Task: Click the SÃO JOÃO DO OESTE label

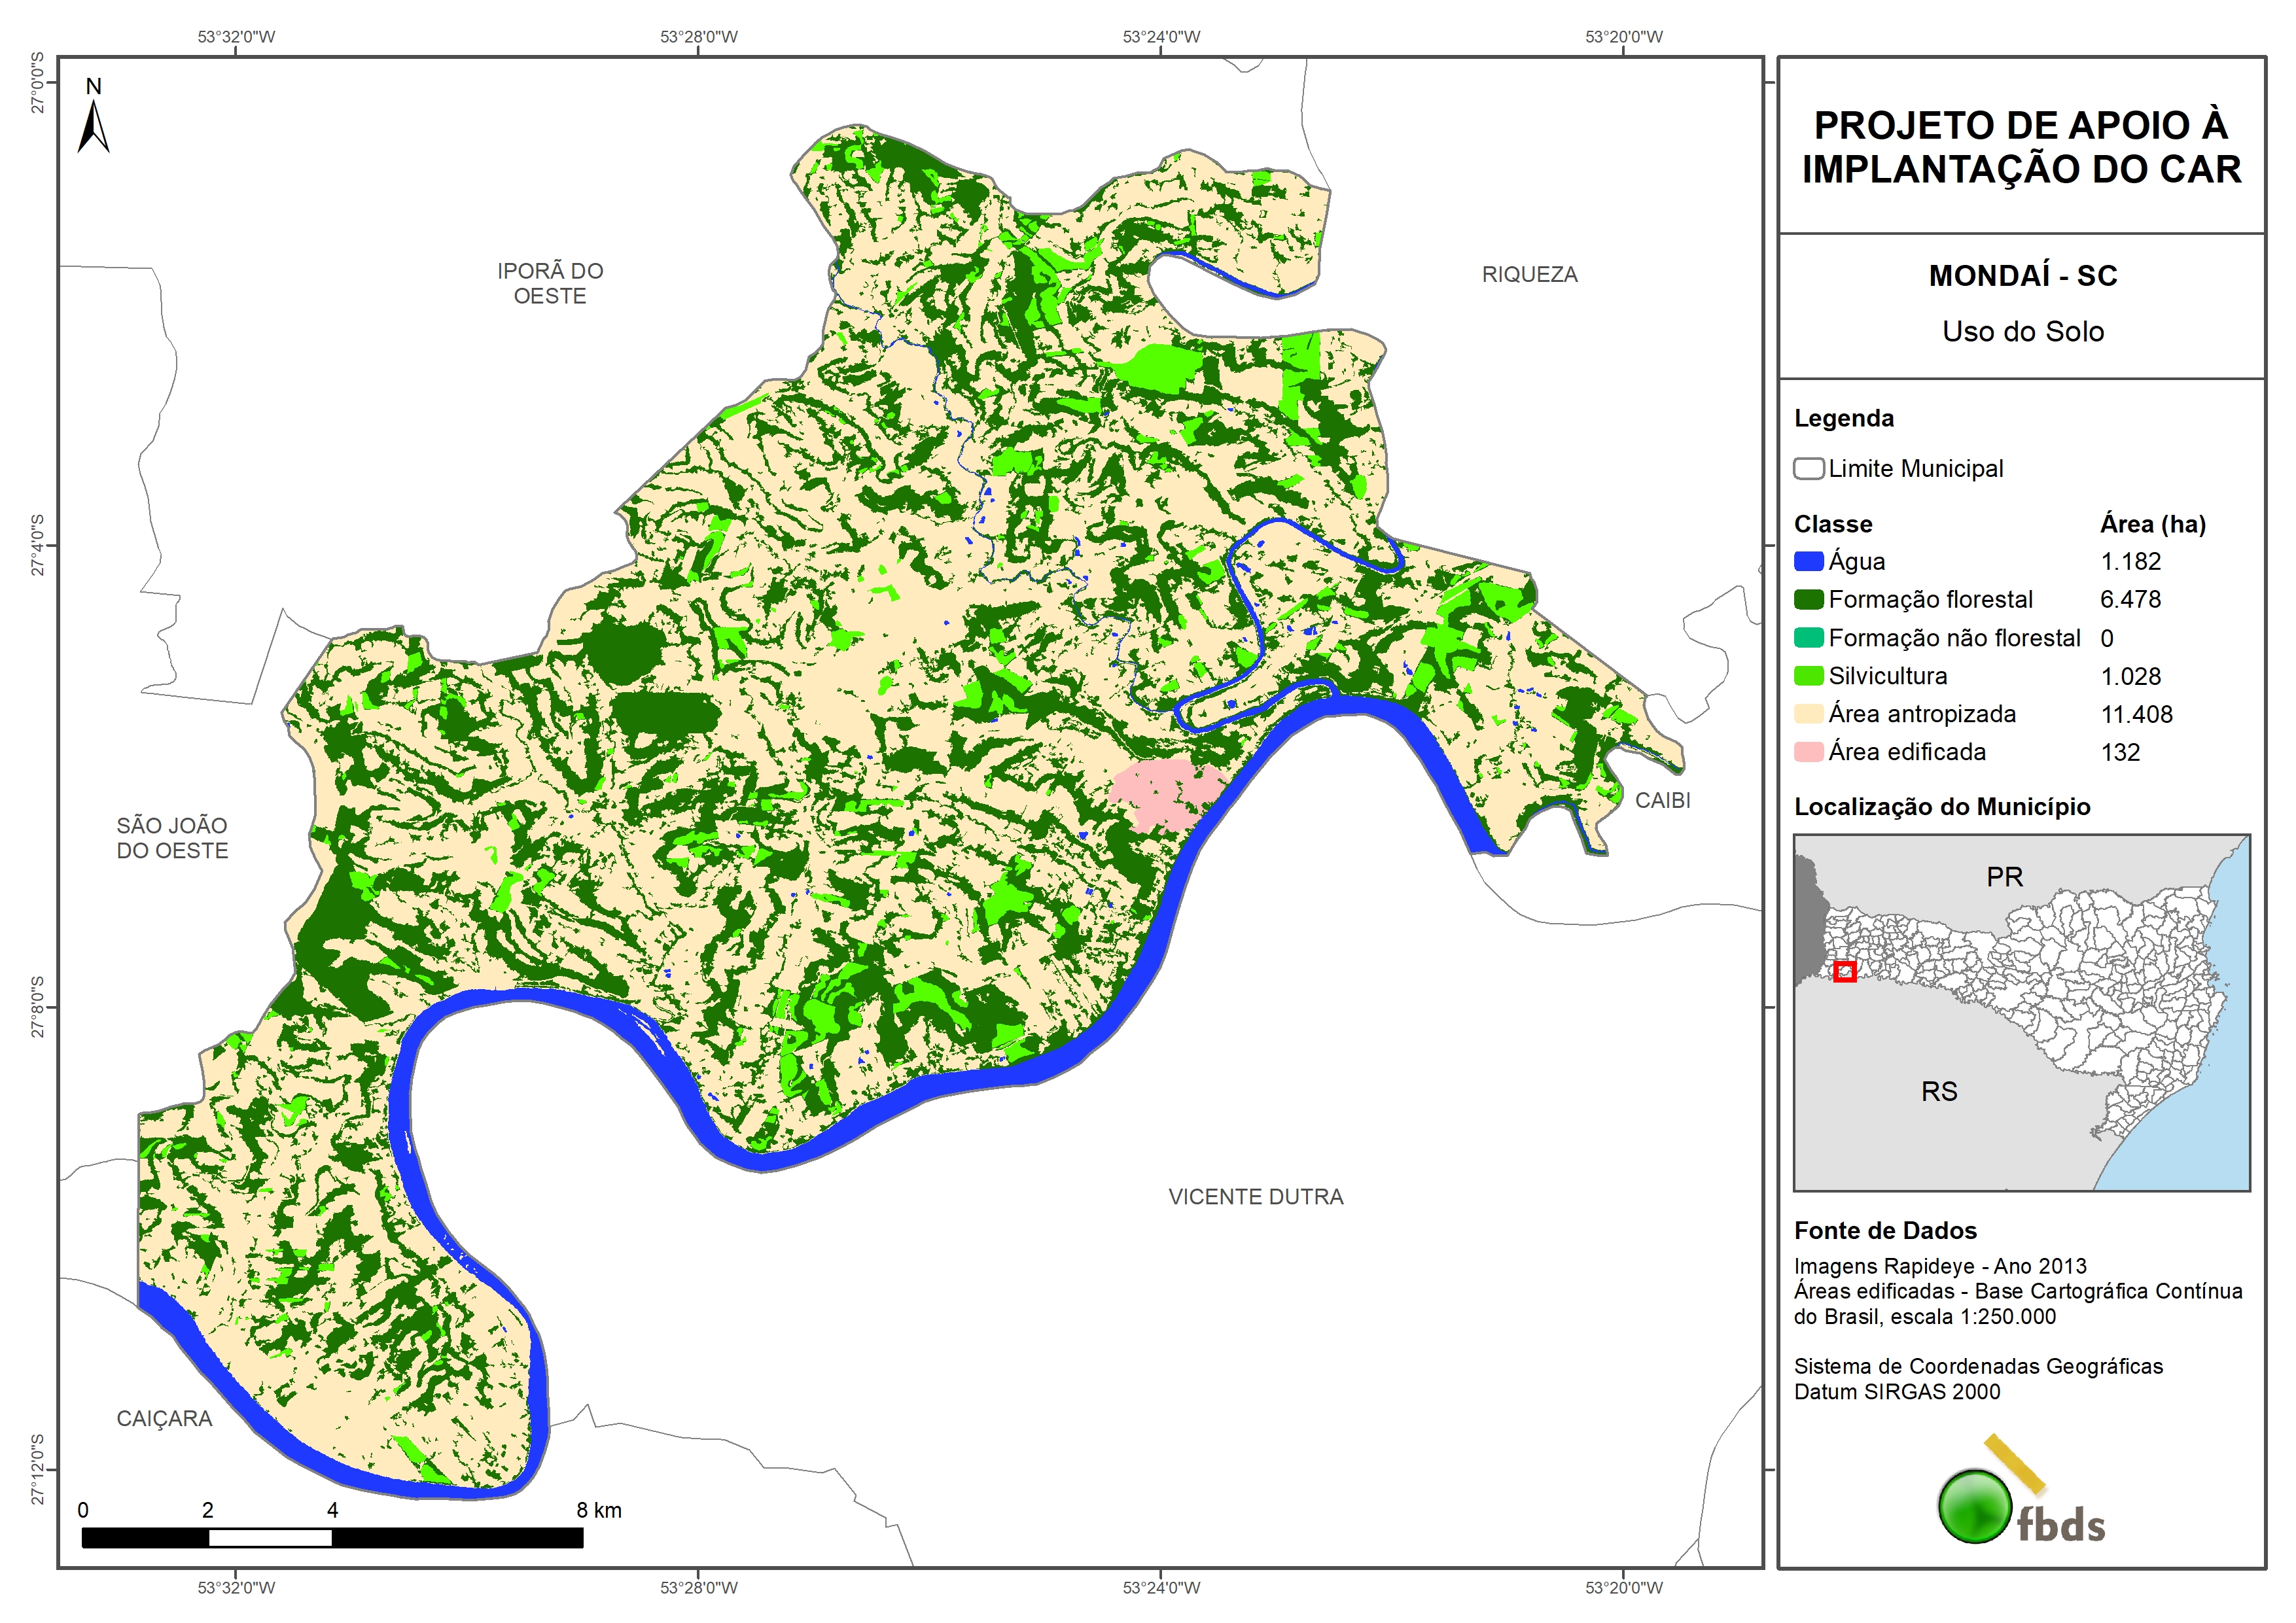Action: pyautogui.click(x=172, y=838)
